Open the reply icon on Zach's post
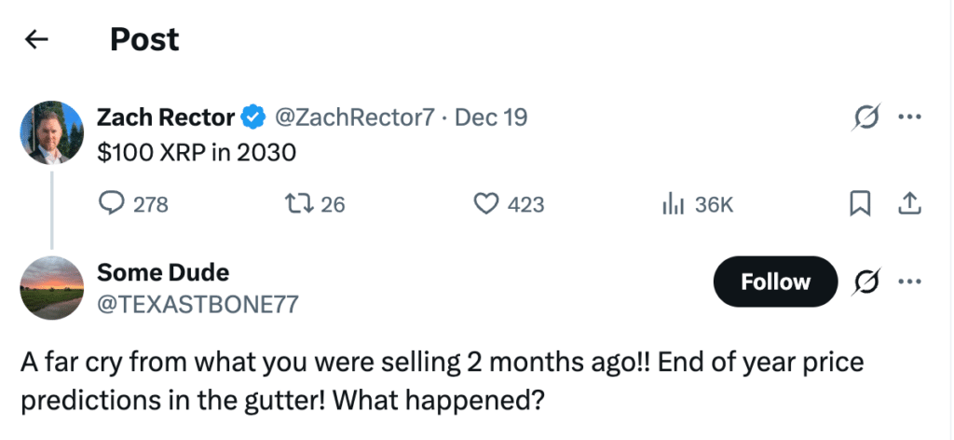This screenshot has width=954, height=440. coord(112,204)
